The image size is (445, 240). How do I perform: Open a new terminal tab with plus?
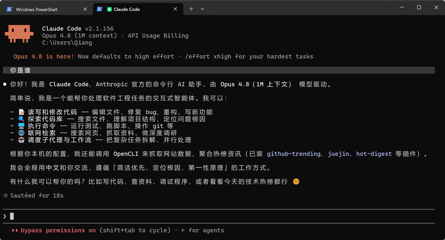click(x=191, y=9)
